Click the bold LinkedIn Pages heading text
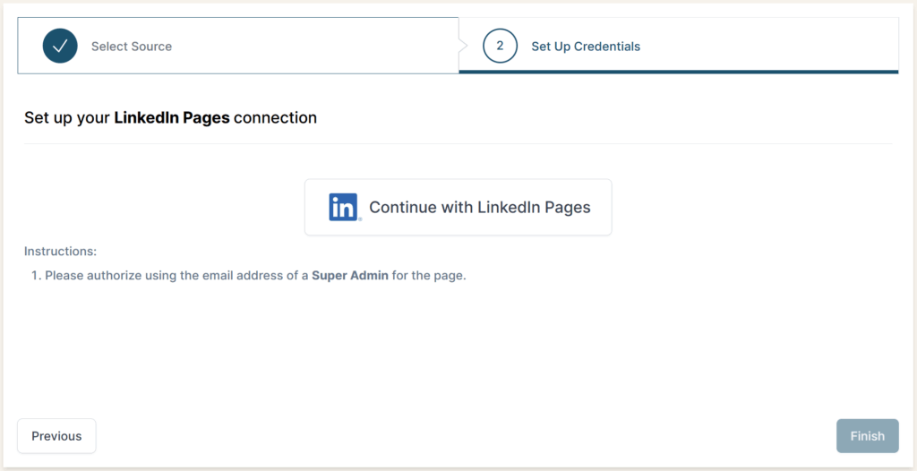Screen dimensions: 917x471 [172, 117]
